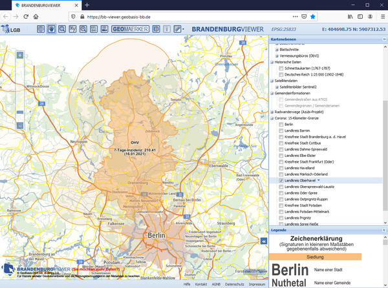Select the pan hand tool
Viewport: 388px width, 288px height.
(x=51, y=29)
